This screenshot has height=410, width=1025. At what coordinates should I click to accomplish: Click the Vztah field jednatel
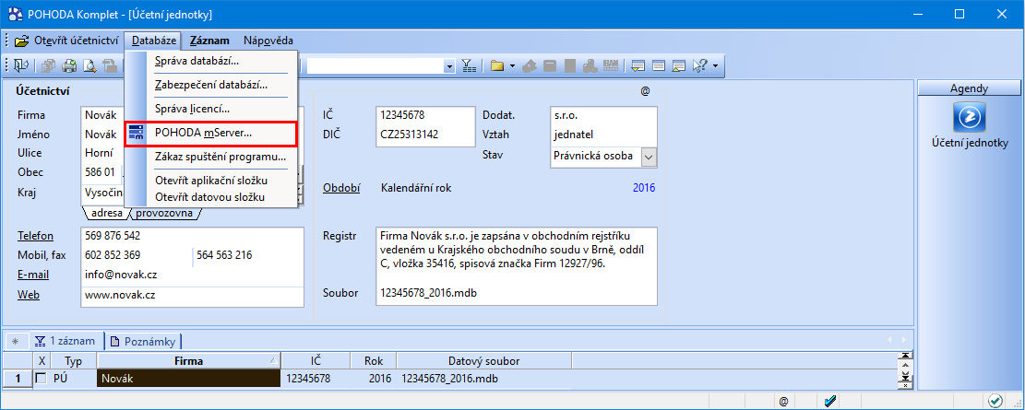(x=602, y=135)
